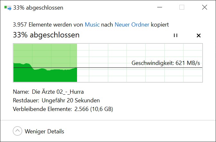216x142 pixels.
Task: Click the '33% abgeschlossen' heading text
Action: pos(46,35)
